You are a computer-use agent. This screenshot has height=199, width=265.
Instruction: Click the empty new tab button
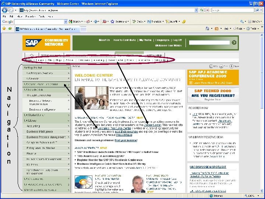tap(83, 29)
